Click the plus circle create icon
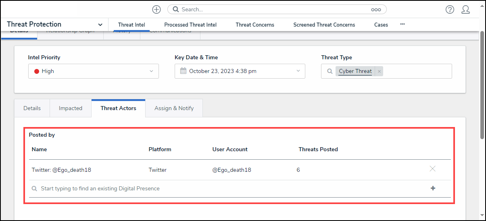 pyautogui.click(x=156, y=9)
